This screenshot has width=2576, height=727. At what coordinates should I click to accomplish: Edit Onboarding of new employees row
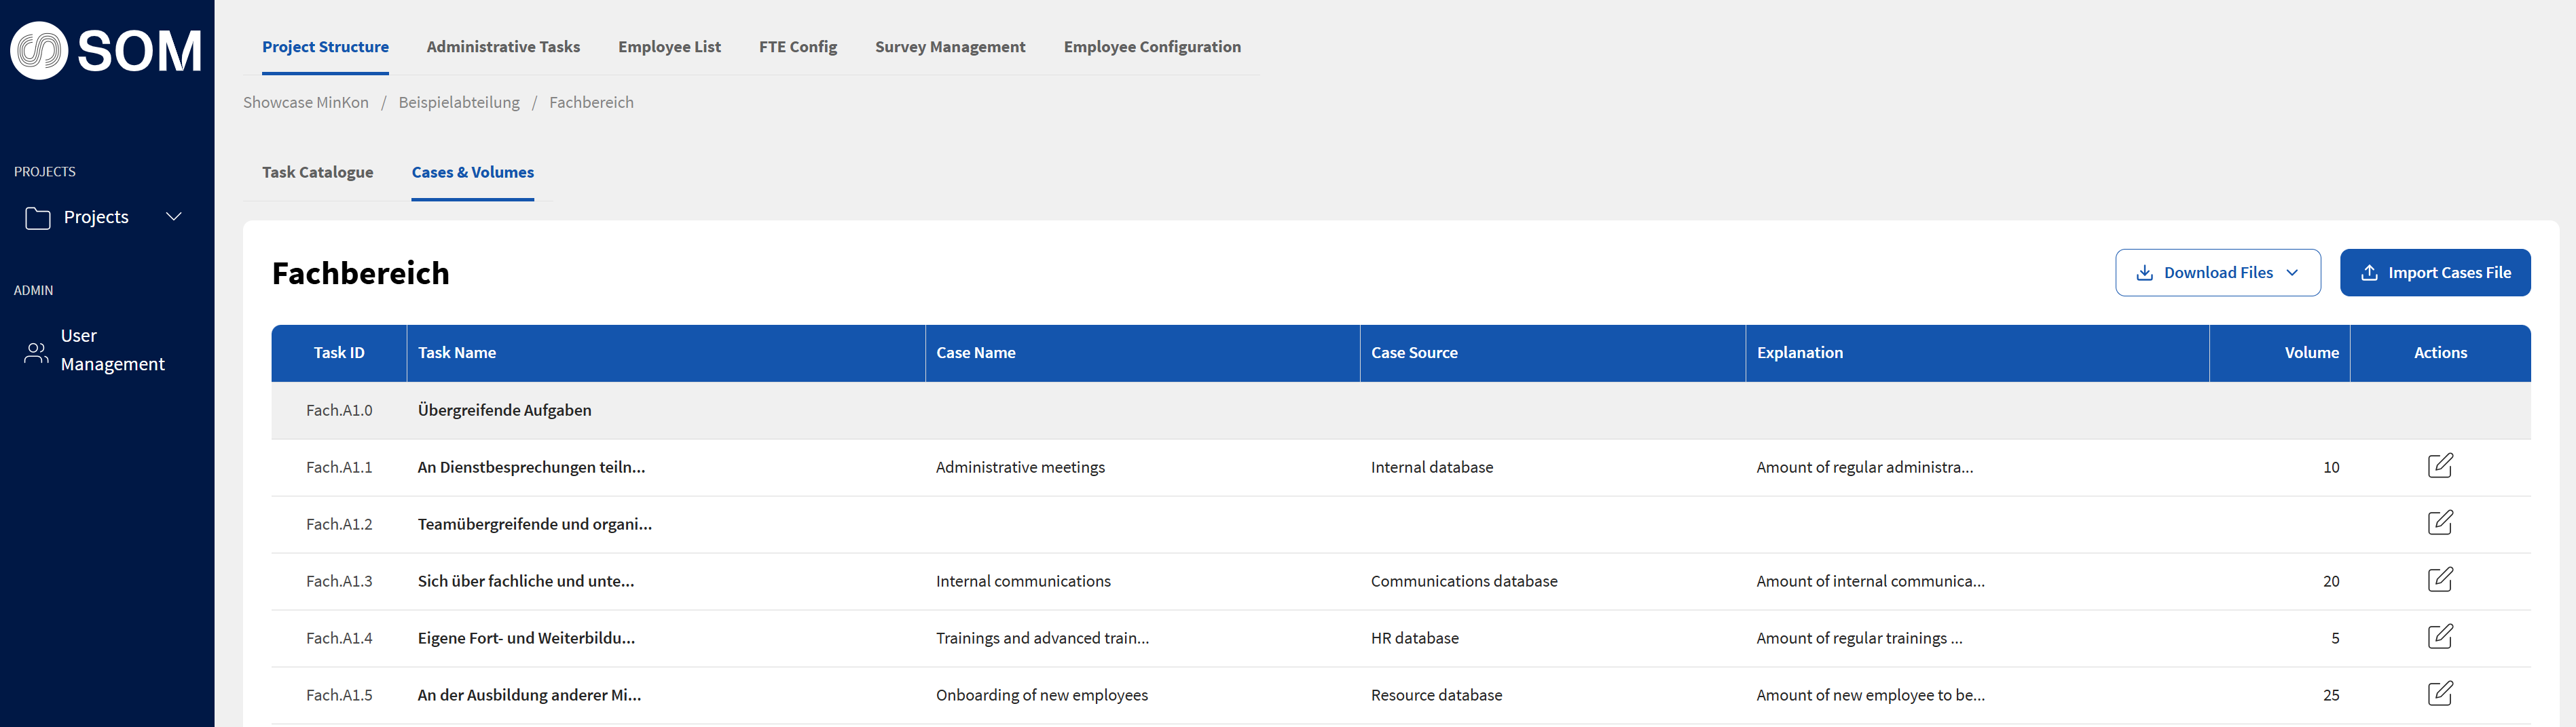tap(2439, 694)
